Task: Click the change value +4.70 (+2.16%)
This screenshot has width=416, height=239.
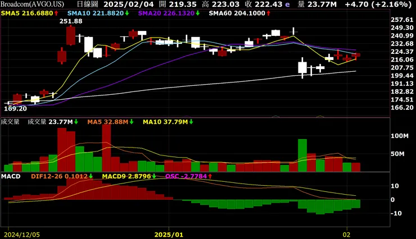Action: coord(378,4)
